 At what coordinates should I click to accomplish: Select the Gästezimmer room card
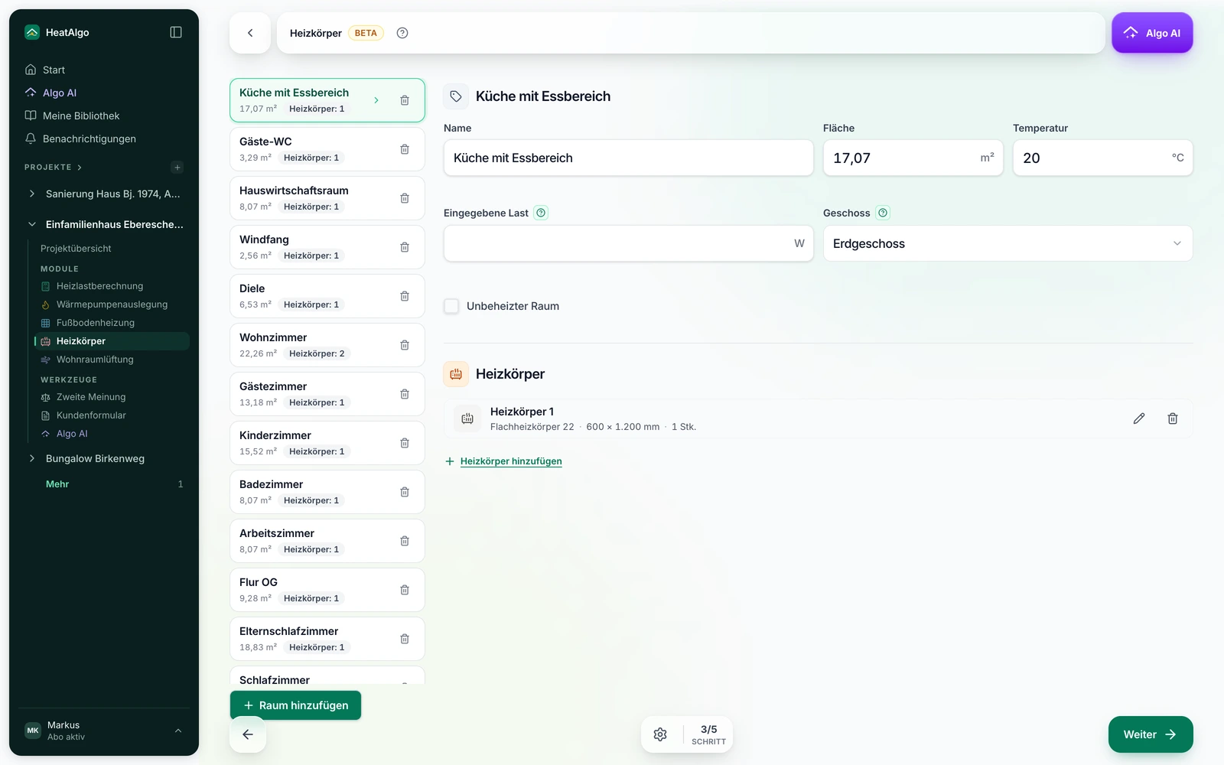327,394
